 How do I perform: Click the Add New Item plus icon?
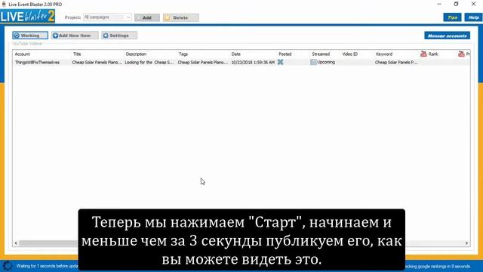pyautogui.click(x=55, y=36)
